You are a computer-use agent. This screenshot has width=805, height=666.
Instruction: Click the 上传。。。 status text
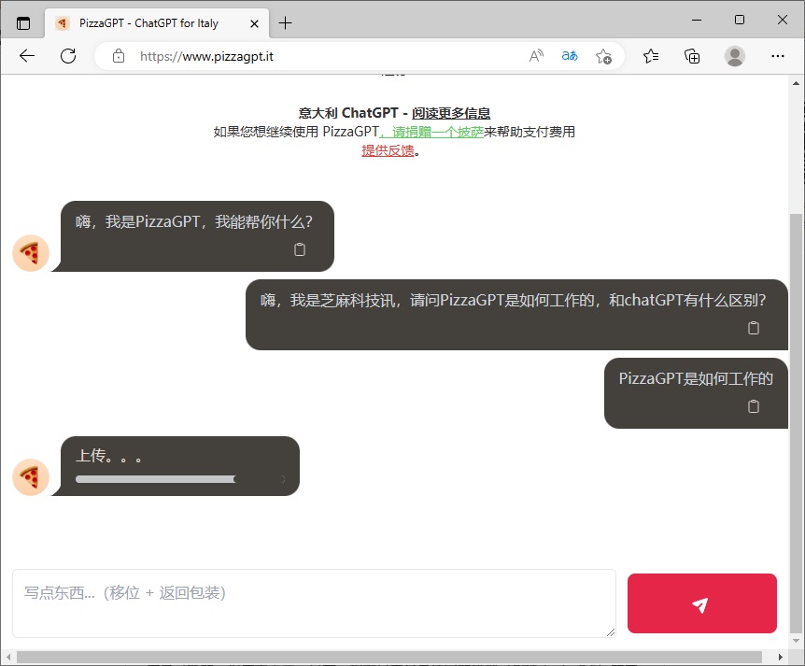click(109, 456)
